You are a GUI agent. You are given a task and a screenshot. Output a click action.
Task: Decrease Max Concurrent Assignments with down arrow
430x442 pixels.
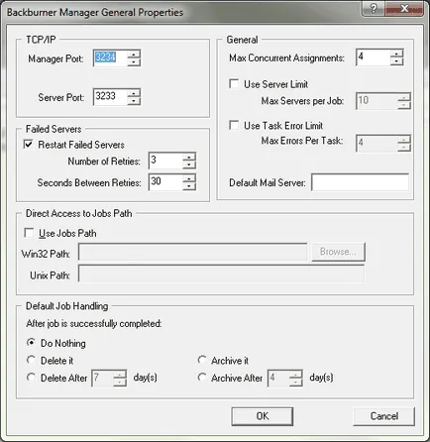[x=396, y=61]
